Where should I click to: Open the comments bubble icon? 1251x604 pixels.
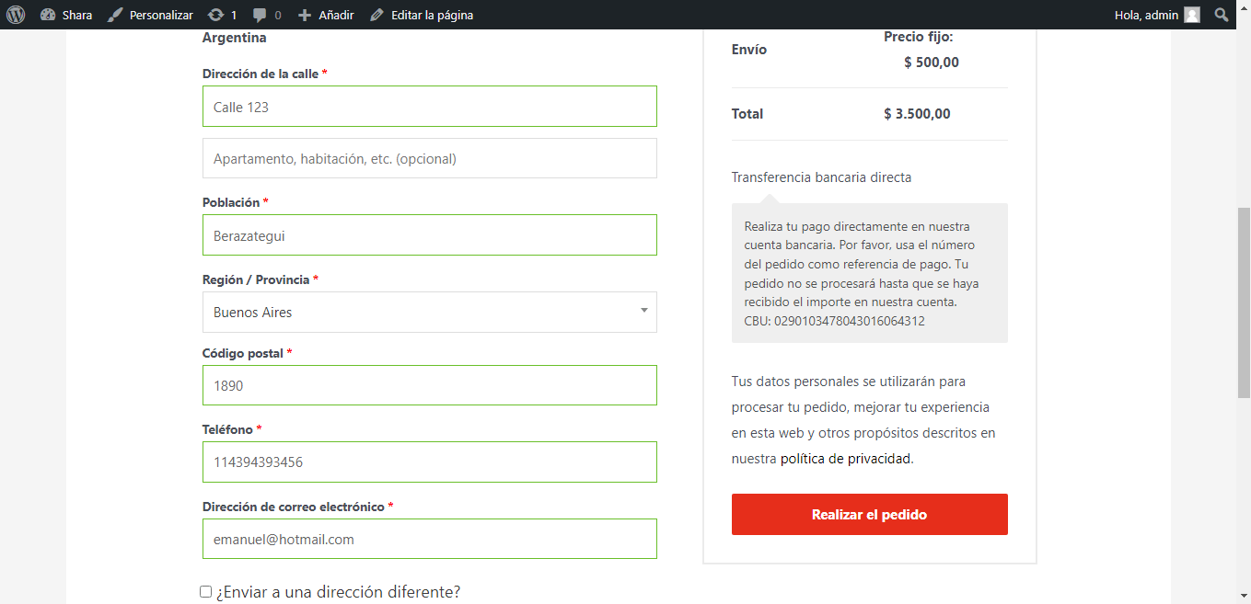click(x=261, y=15)
